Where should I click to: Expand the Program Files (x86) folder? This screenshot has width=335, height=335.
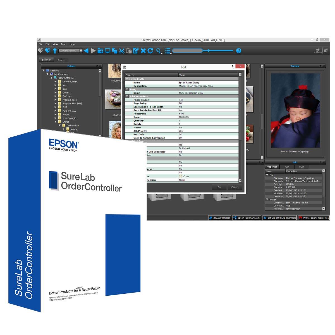pos(56,104)
